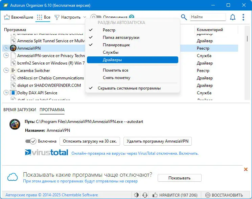The image size is (252, 199).
Task: Select cht4iscsi от Chelsio Communications entry
Action: click(51, 78)
